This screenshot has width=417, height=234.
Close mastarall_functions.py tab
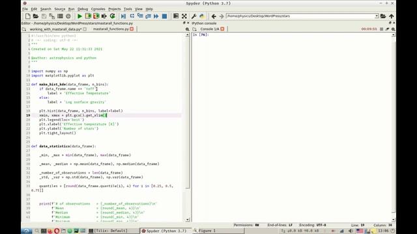coord(132,29)
